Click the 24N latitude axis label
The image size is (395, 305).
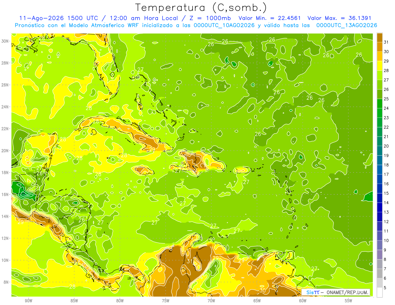pos(5,107)
